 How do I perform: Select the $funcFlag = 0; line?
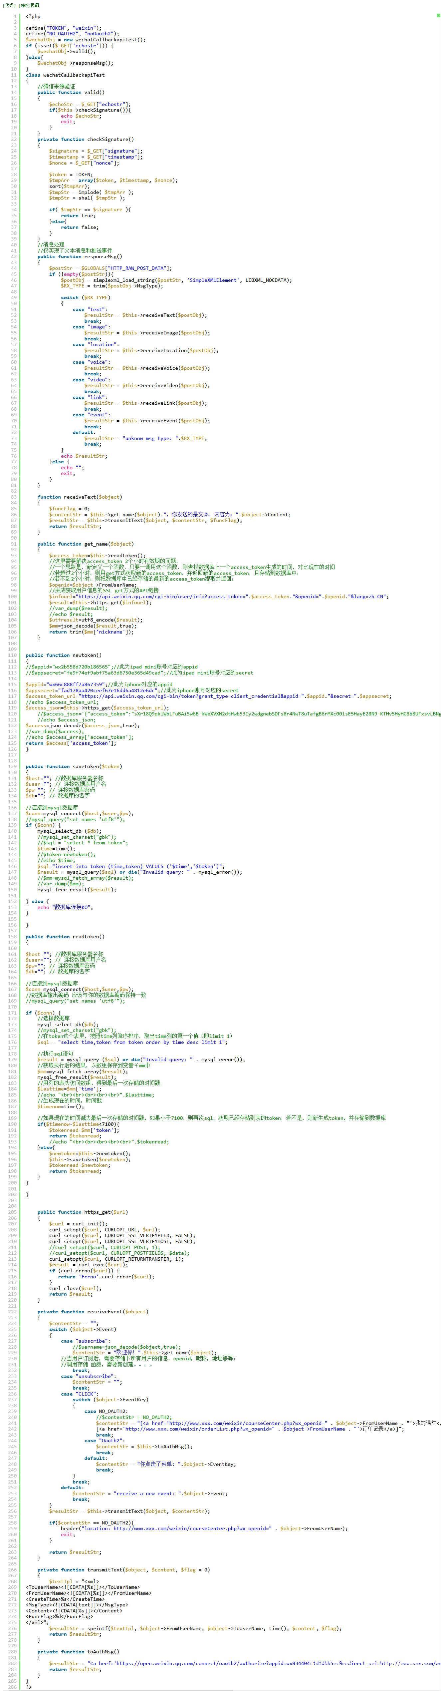click(x=70, y=509)
